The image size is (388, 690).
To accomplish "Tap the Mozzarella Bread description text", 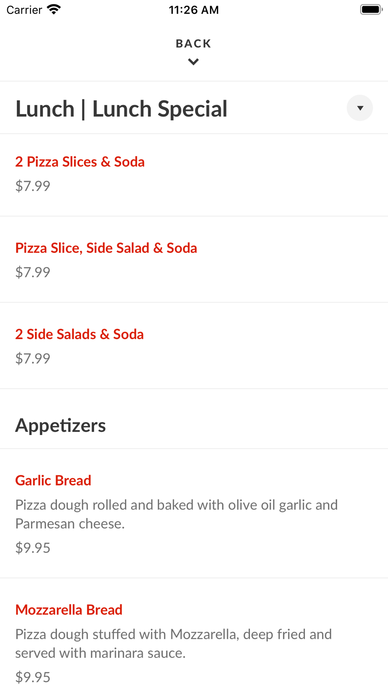I will [173, 643].
